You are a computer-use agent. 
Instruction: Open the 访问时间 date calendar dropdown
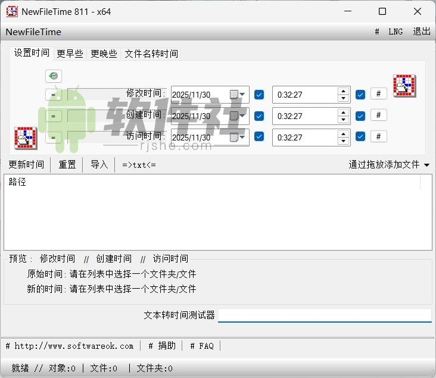coord(238,137)
